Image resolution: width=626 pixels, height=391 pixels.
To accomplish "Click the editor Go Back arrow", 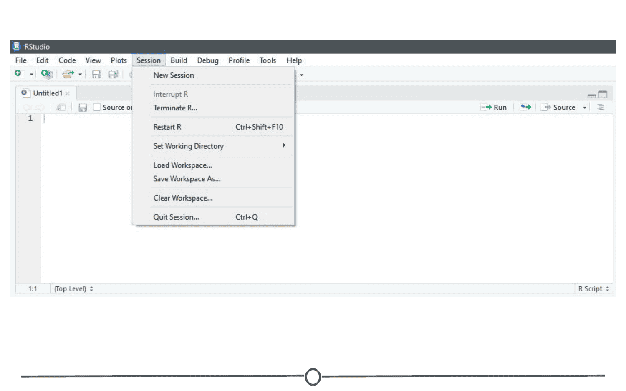I will 27,108.
